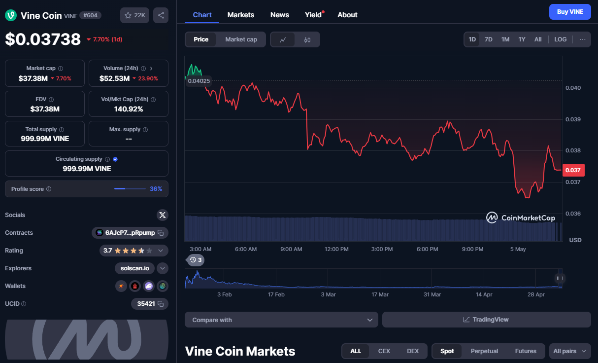Viewport: 598px width, 363px height.
Task: Click the Backpack wallet icon
Action: (134, 286)
